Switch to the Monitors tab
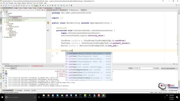Viewport: 180px width, 101px height. point(13,68)
